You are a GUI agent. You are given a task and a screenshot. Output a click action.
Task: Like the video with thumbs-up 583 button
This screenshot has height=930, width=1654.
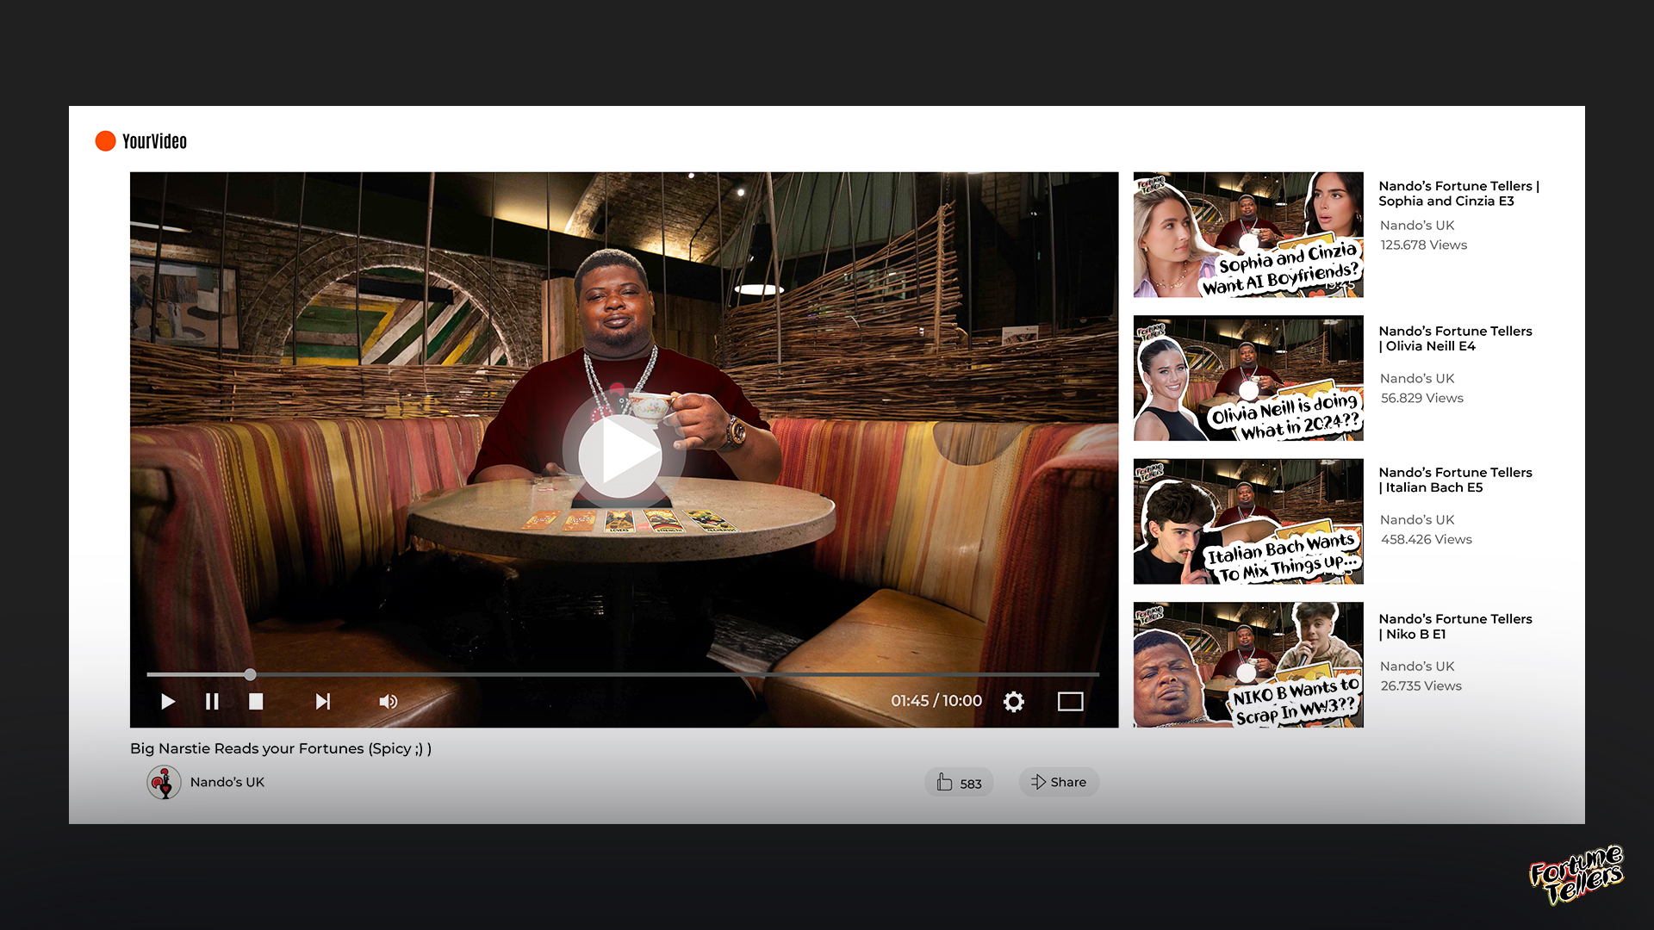click(x=959, y=782)
